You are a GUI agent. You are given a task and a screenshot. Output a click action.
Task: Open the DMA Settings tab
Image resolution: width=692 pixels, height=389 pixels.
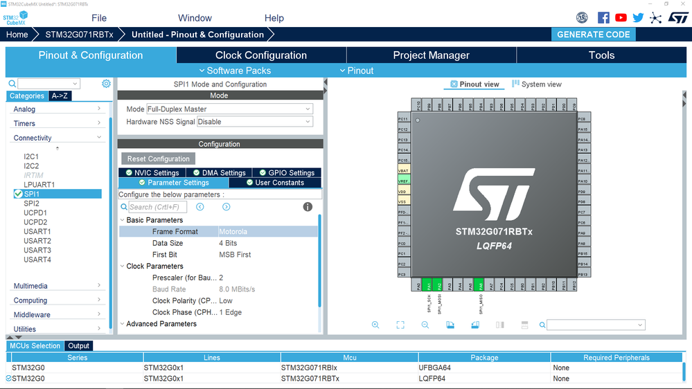coord(220,173)
